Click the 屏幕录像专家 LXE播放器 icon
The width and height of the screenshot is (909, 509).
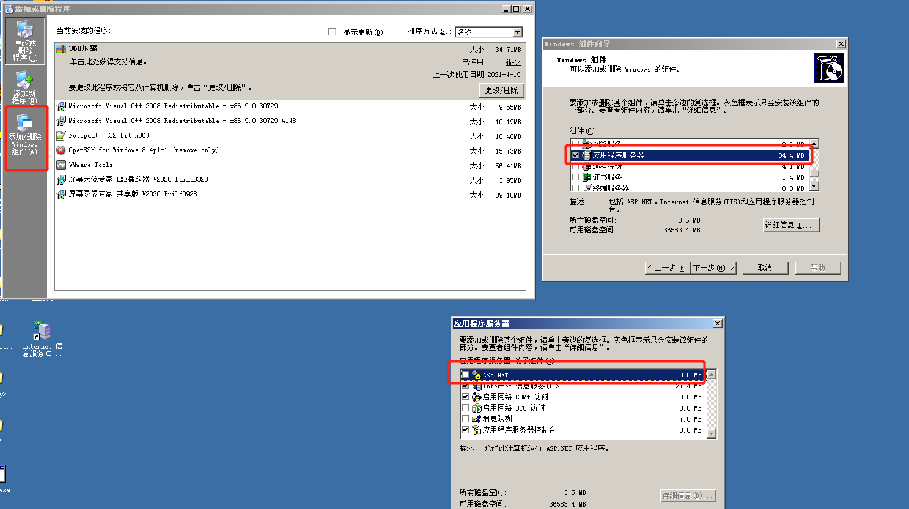click(61, 180)
